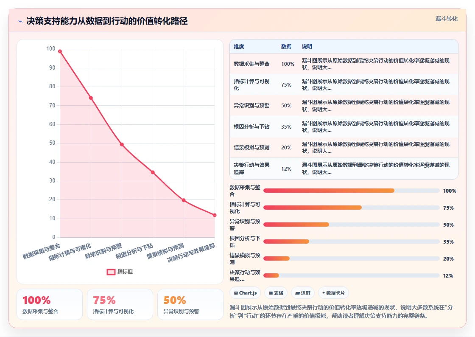Click the 75% value in table

[x=286, y=85]
